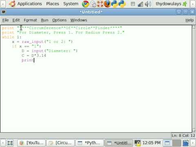The image size is (196, 147).
Task: Maximize the *Untitled* IDLE window
Action: tap(185, 12)
